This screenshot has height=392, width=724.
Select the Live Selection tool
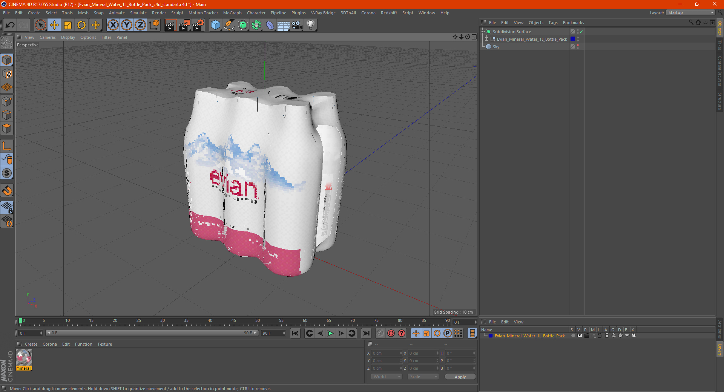(40, 25)
